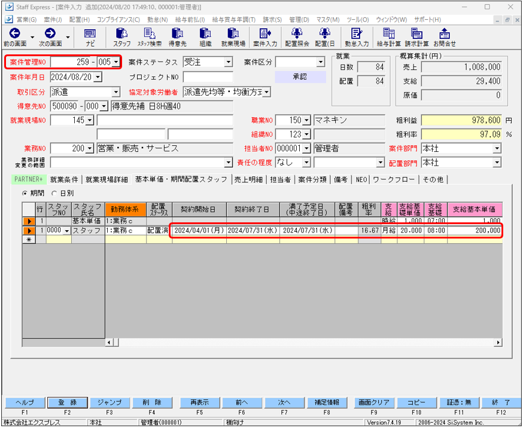
Task: Click the orange row marker for スタッフ row
Action: pyautogui.click(x=29, y=231)
